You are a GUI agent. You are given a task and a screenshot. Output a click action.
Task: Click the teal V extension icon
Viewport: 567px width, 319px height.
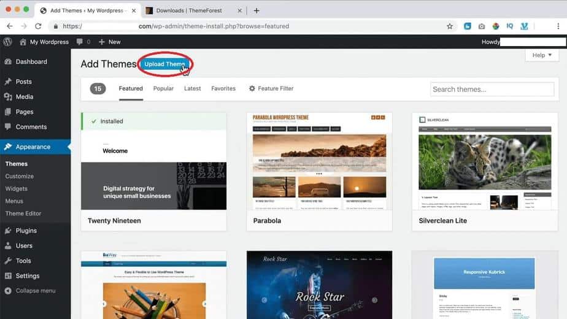point(524,26)
